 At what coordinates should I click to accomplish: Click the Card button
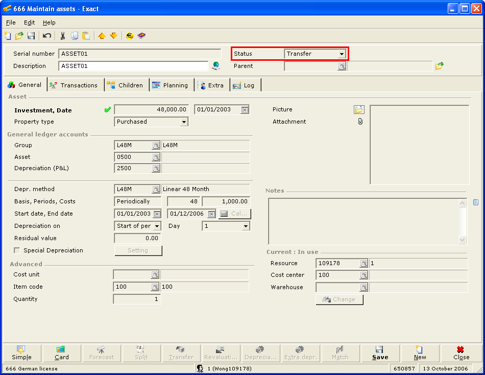[x=62, y=353]
